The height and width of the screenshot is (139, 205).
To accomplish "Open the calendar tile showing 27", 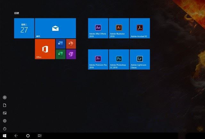I will (x=24, y=28).
